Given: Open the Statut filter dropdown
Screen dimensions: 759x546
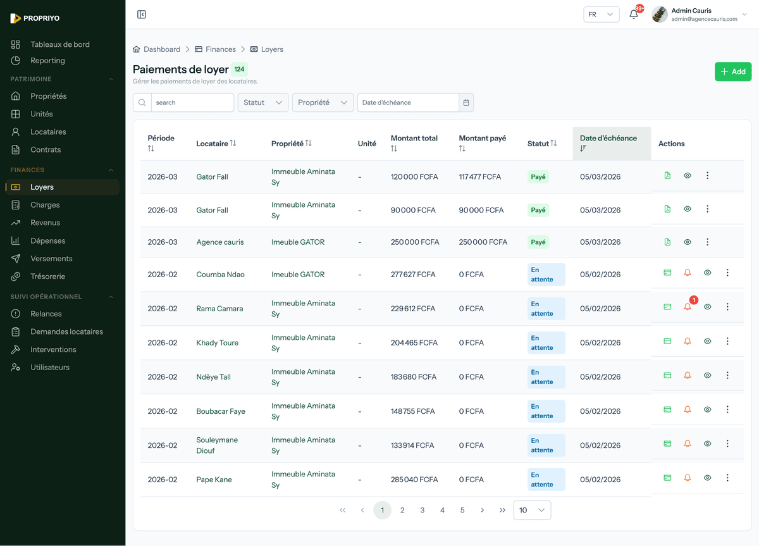Looking at the screenshot, I should [262, 102].
